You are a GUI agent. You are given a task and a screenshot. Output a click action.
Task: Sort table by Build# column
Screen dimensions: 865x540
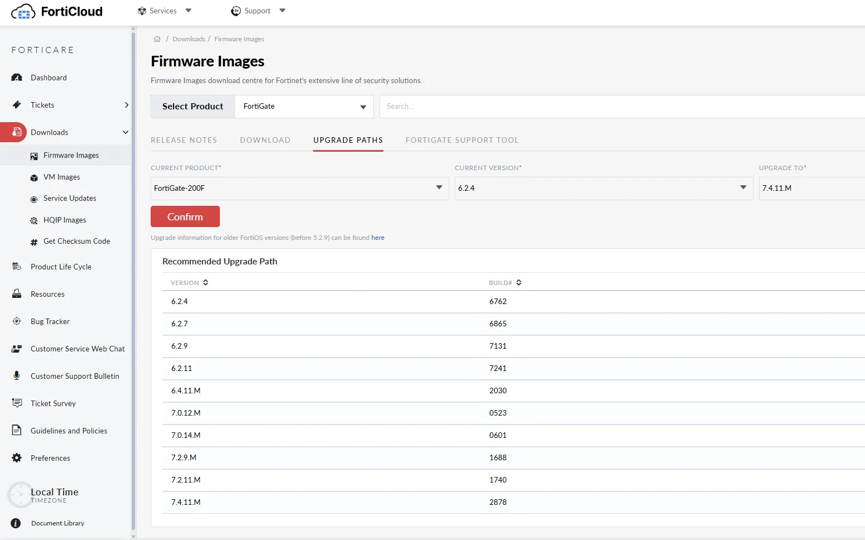click(x=518, y=283)
